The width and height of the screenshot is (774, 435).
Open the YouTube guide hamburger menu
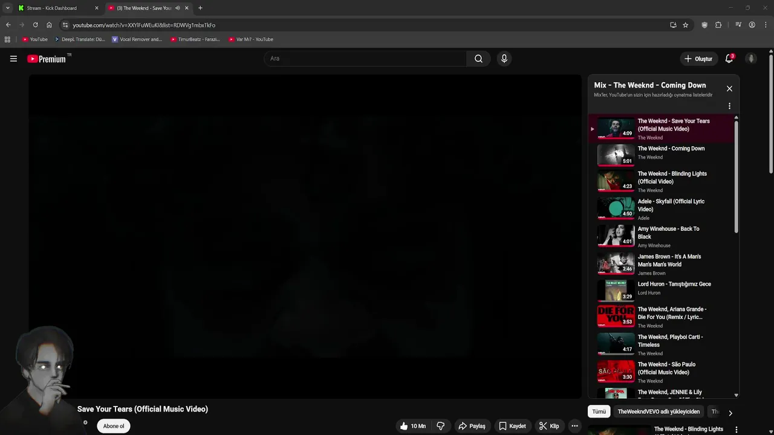pos(13,59)
